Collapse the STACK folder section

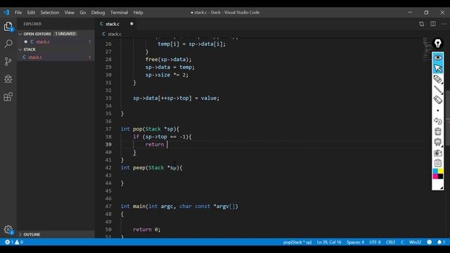pos(20,49)
